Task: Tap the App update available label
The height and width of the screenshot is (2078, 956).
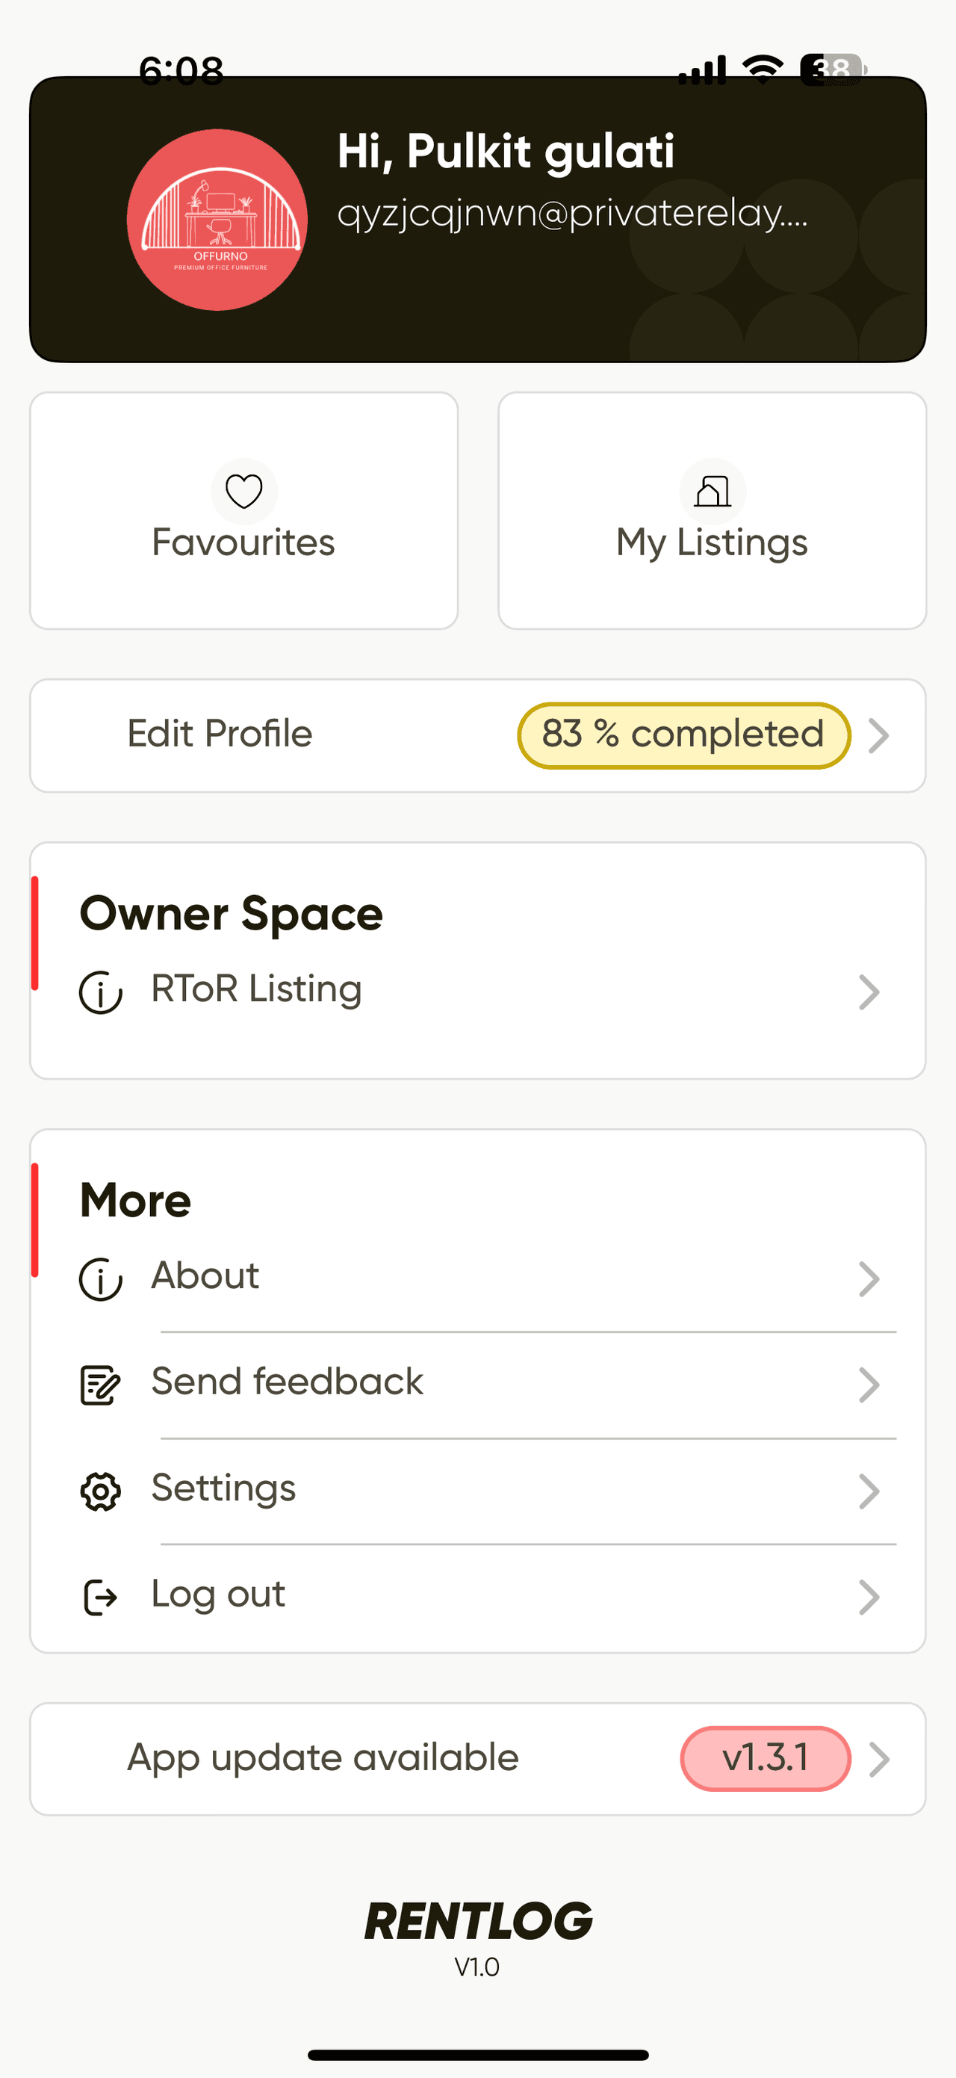Action: click(x=323, y=1758)
